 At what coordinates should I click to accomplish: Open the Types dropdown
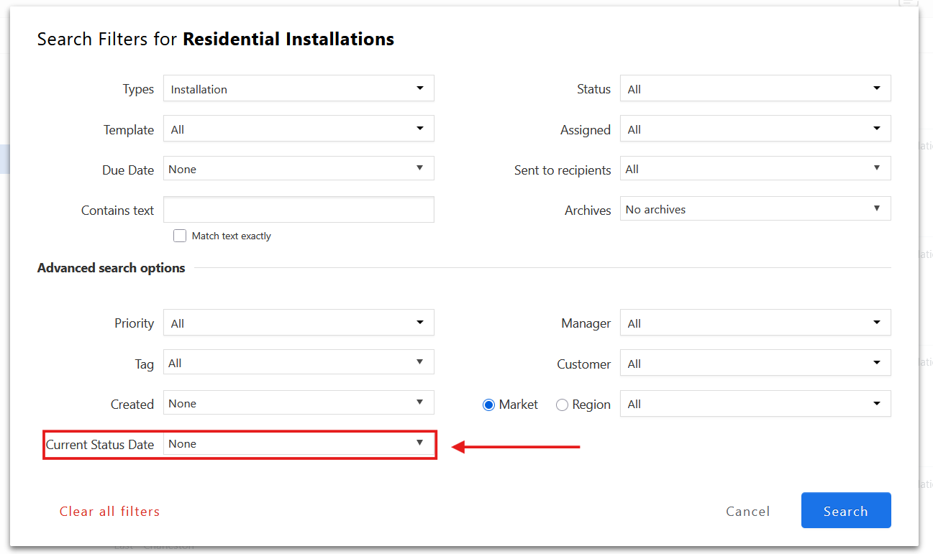299,89
